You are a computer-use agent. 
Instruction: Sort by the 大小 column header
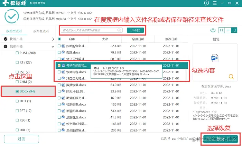105,39
